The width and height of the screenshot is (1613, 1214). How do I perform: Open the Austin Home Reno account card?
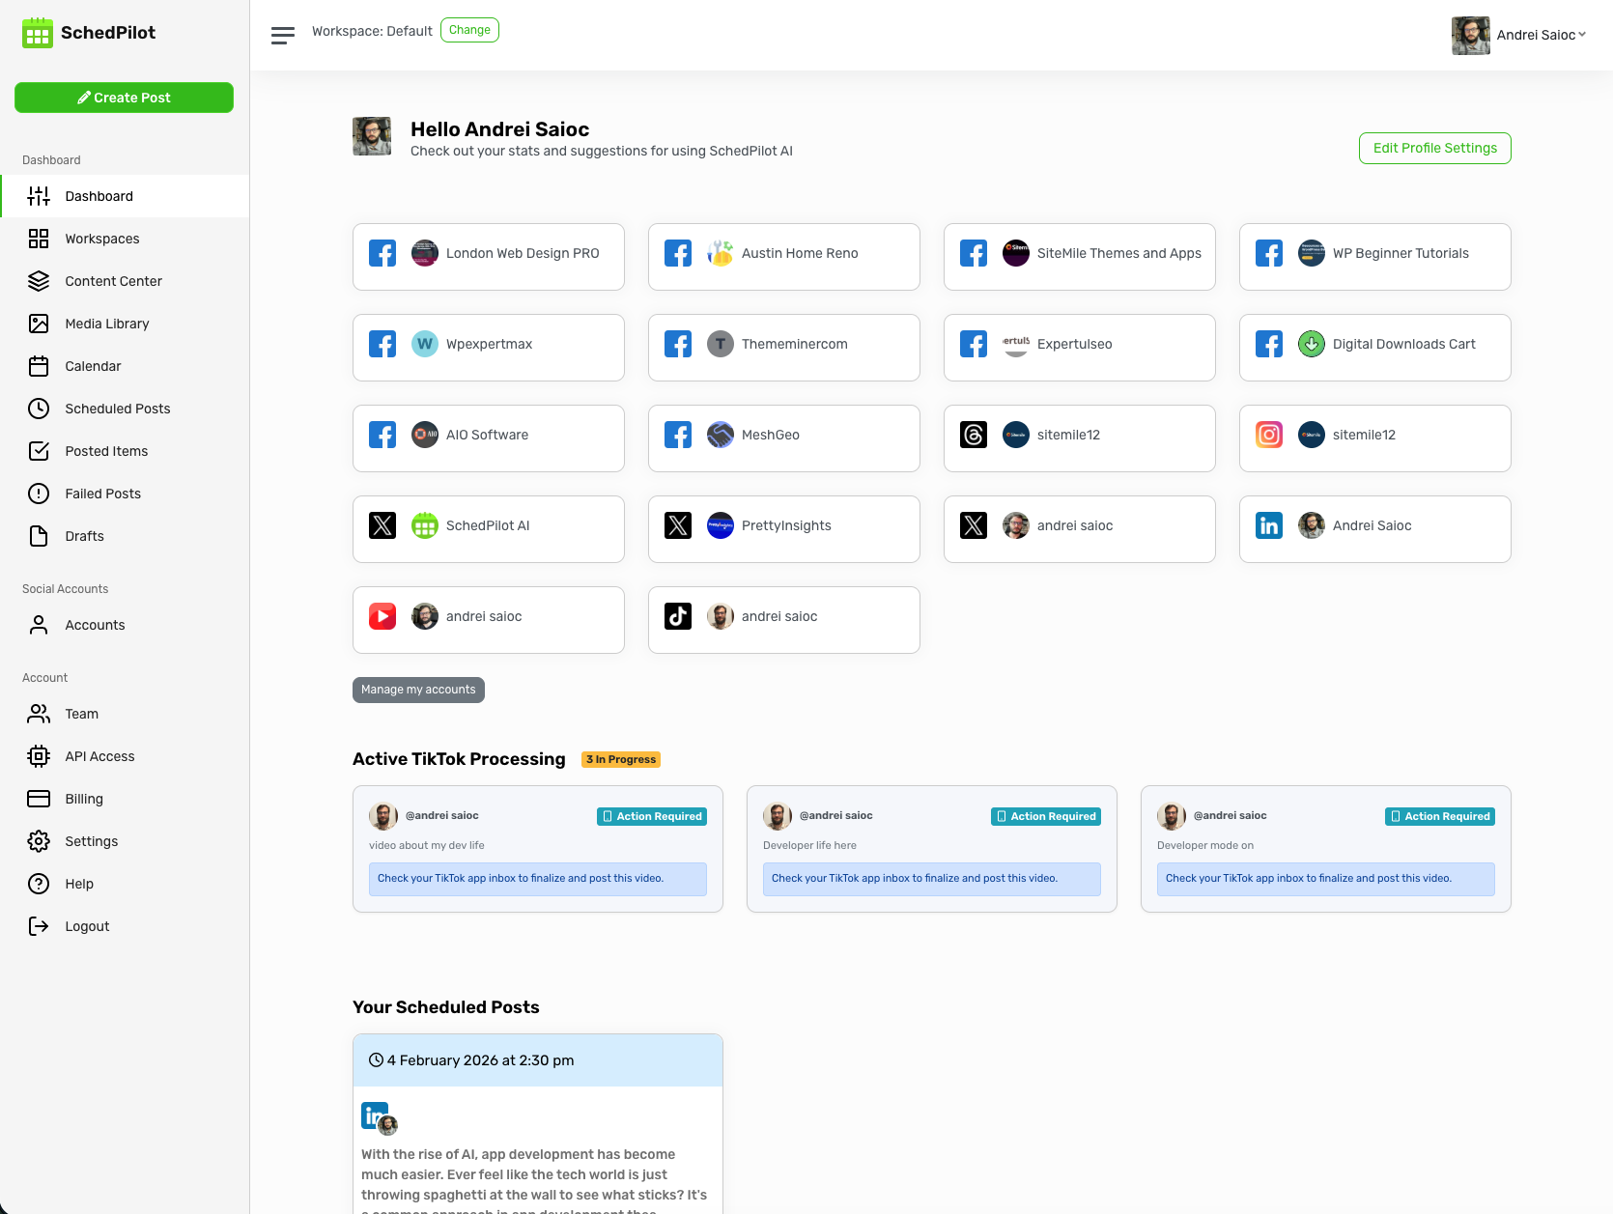[x=784, y=257]
